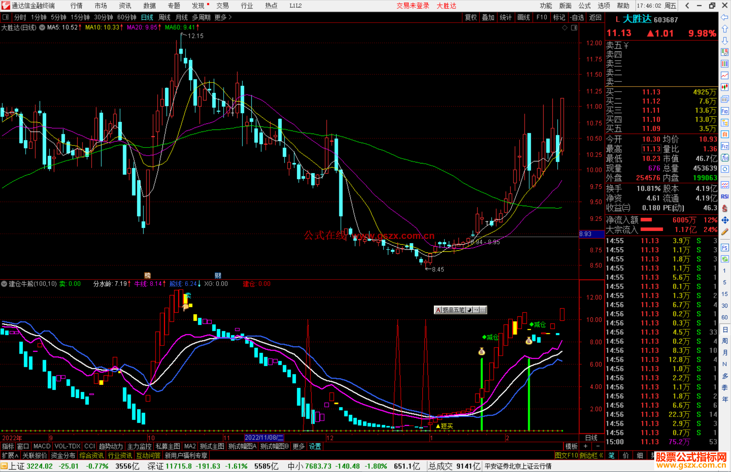Click the 2022/11/08 date marker on timeline

coord(264,438)
